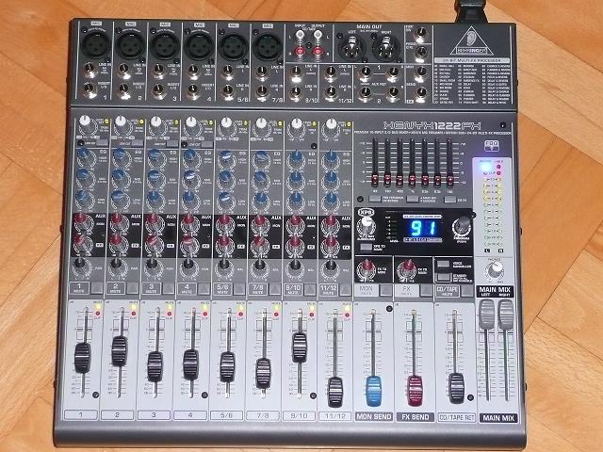Toggle the FX send mute button
This screenshot has width=603, height=452.
coord(426,291)
